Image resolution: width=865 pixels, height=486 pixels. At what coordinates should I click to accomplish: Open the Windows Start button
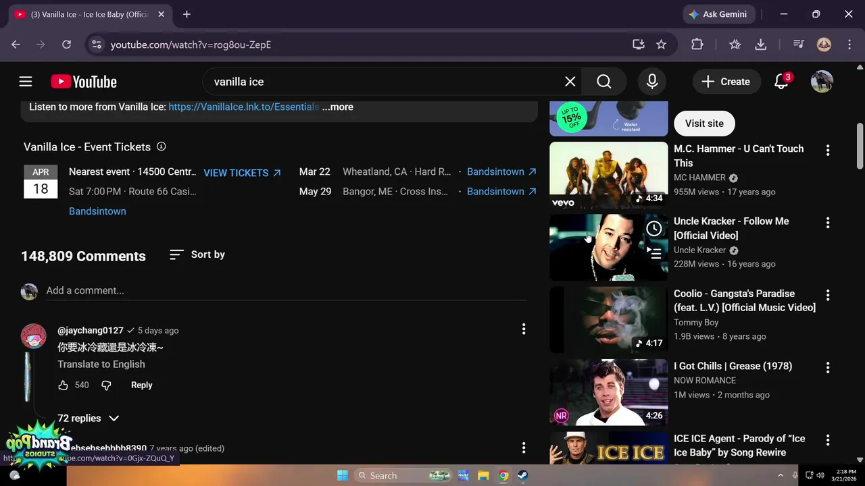pos(343,475)
